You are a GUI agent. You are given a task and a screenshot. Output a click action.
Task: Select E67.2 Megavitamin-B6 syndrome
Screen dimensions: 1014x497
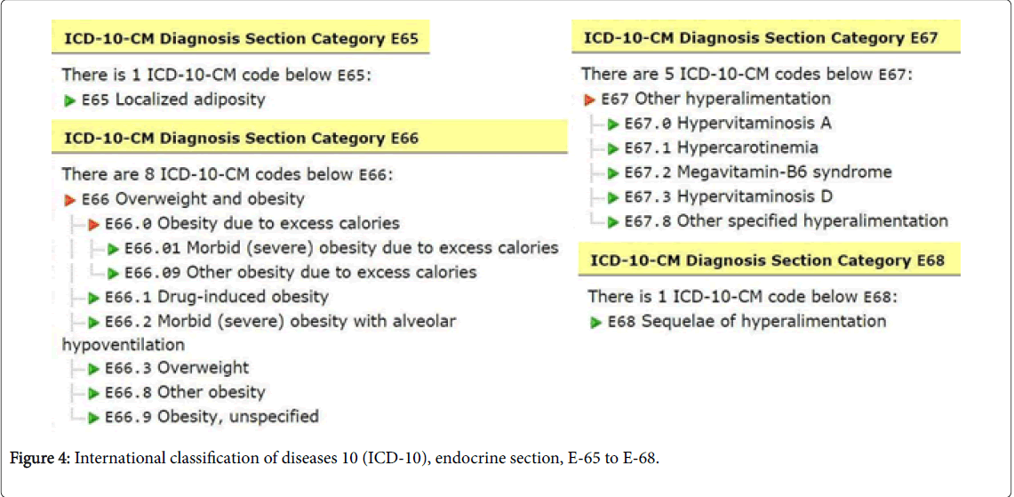pyautogui.click(x=757, y=172)
